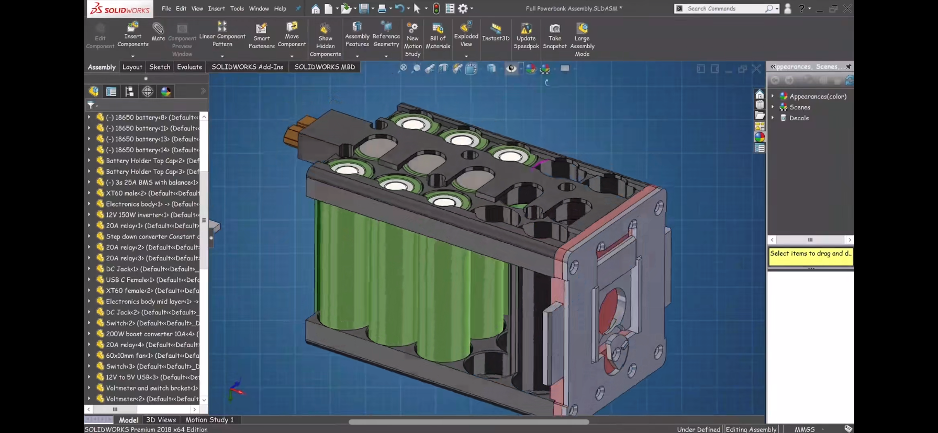Viewport: 938px width, 433px height.
Task: Open the DisplayManager tab icon
Action: tap(166, 92)
